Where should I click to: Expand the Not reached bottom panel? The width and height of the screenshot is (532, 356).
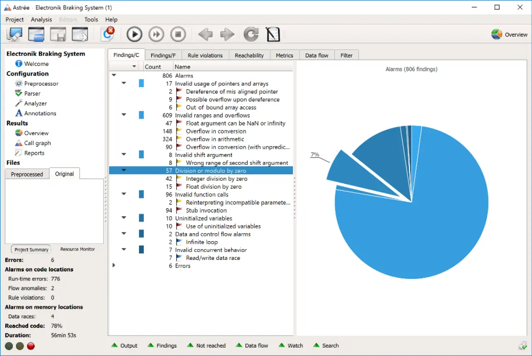click(x=206, y=346)
